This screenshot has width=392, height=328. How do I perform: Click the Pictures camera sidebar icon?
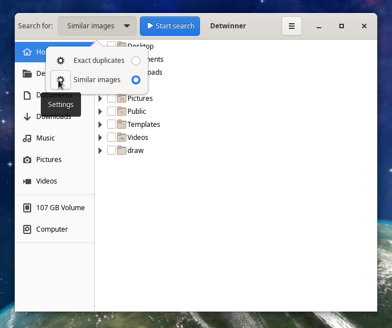[x=27, y=160]
